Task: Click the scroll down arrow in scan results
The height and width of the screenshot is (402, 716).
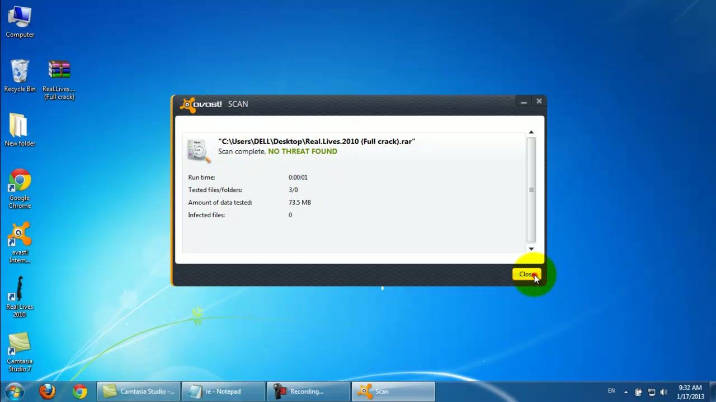Action: (x=531, y=249)
